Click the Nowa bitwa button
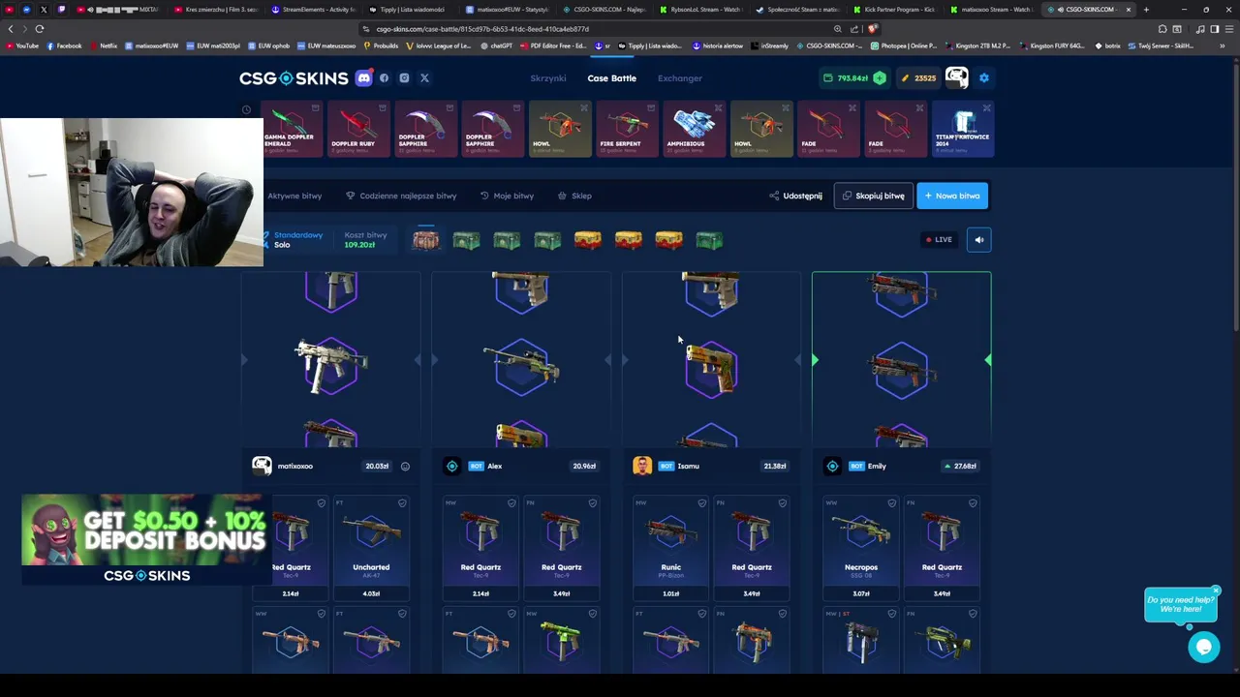This screenshot has height=697, width=1240. click(x=952, y=196)
